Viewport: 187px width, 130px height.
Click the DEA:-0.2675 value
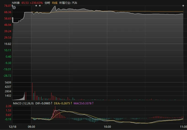click(x=62, y=103)
